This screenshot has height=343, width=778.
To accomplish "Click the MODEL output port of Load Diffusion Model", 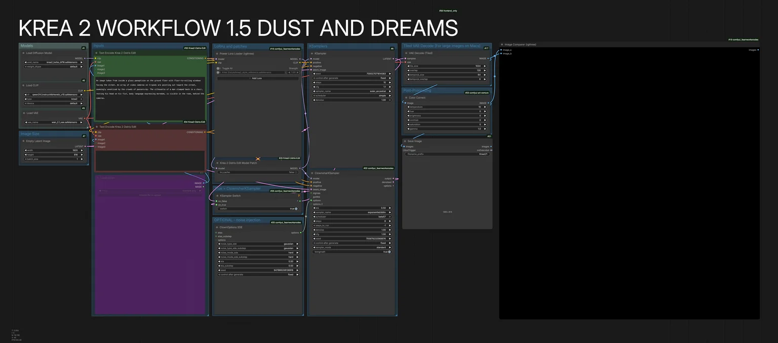I will pyautogui.click(x=85, y=58).
